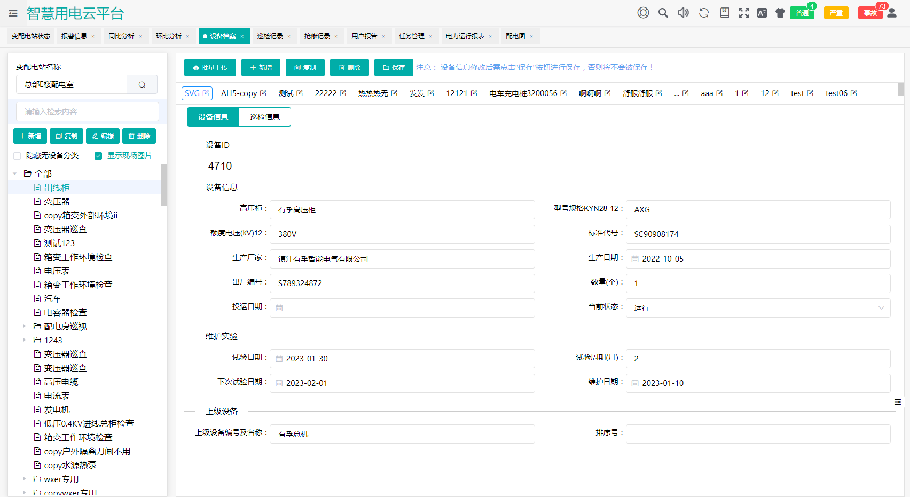Click the 批量上传 button
The width and height of the screenshot is (910, 497).
pyautogui.click(x=210, y=68)
